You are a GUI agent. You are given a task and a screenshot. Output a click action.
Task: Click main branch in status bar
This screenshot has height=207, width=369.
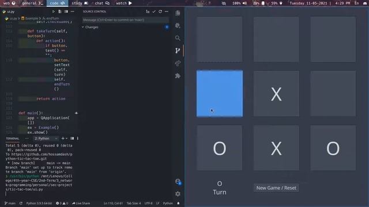pyautogui.click(x=10, y=203)
